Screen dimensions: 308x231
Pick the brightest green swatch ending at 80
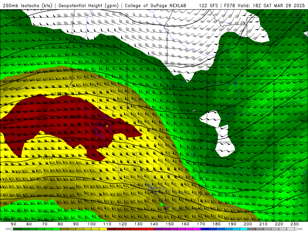coord(56,229)
